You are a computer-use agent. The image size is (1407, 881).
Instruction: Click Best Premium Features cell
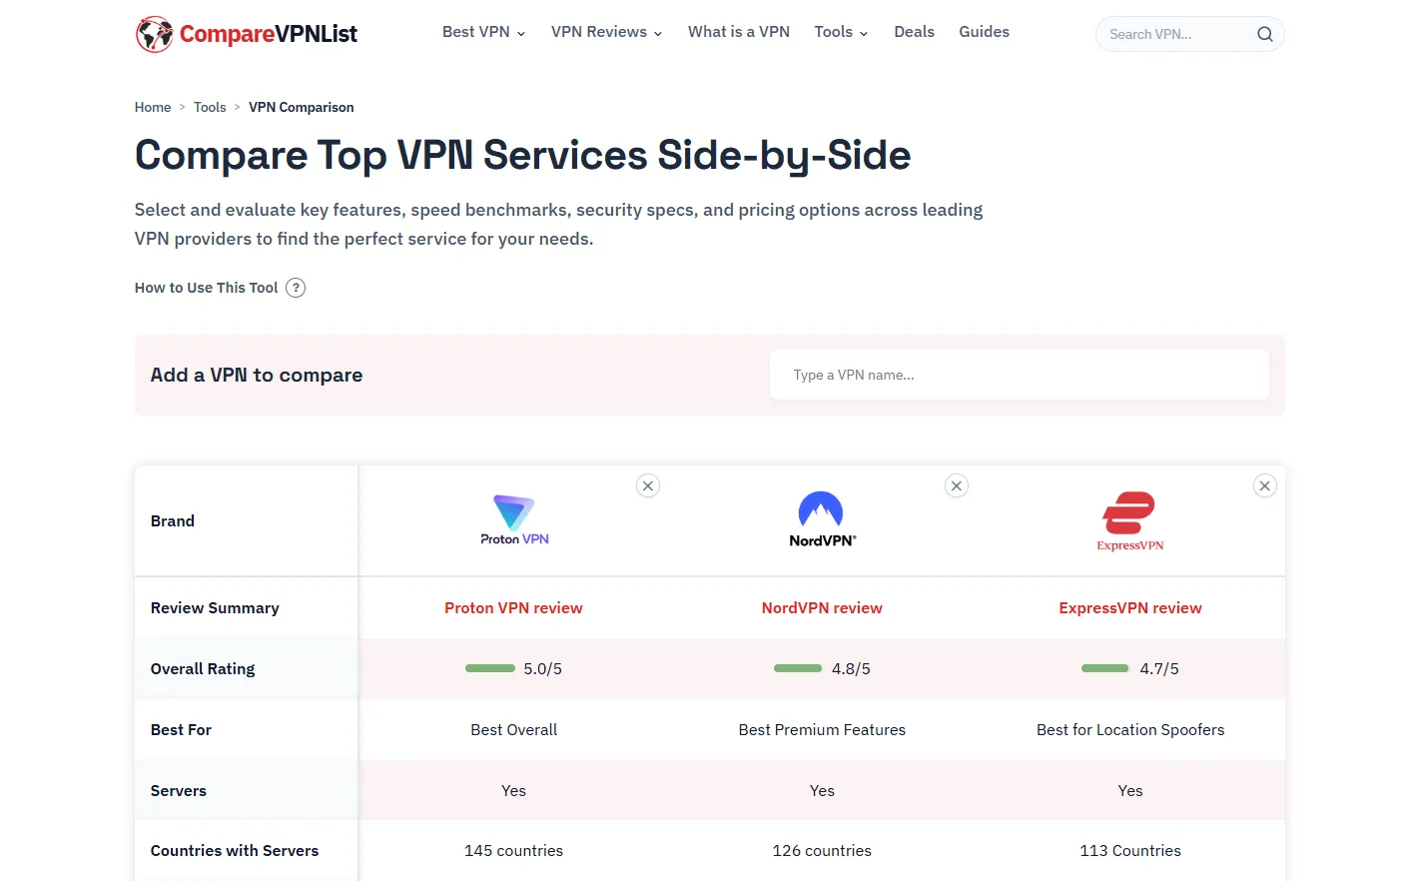coord(822,729)
